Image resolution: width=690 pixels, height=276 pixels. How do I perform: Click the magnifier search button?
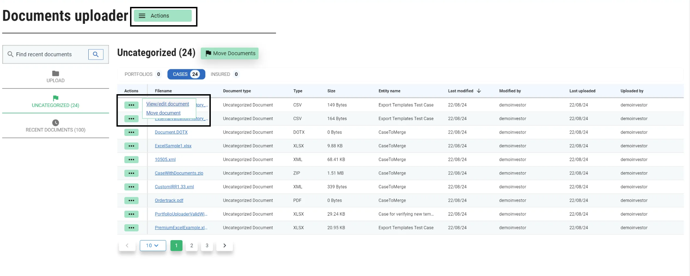[x=96, y=55]
